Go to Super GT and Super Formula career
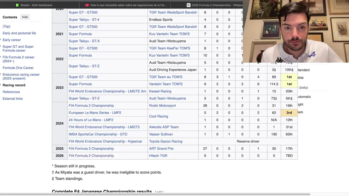Image resolution: width=349 pixels, height=196 pixels. [18, 48]
